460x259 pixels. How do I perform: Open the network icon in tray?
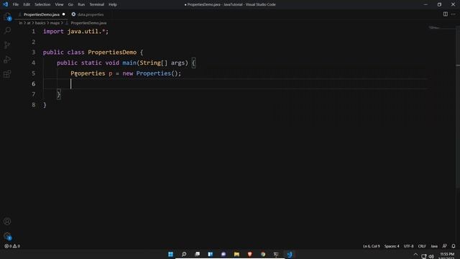424,256
